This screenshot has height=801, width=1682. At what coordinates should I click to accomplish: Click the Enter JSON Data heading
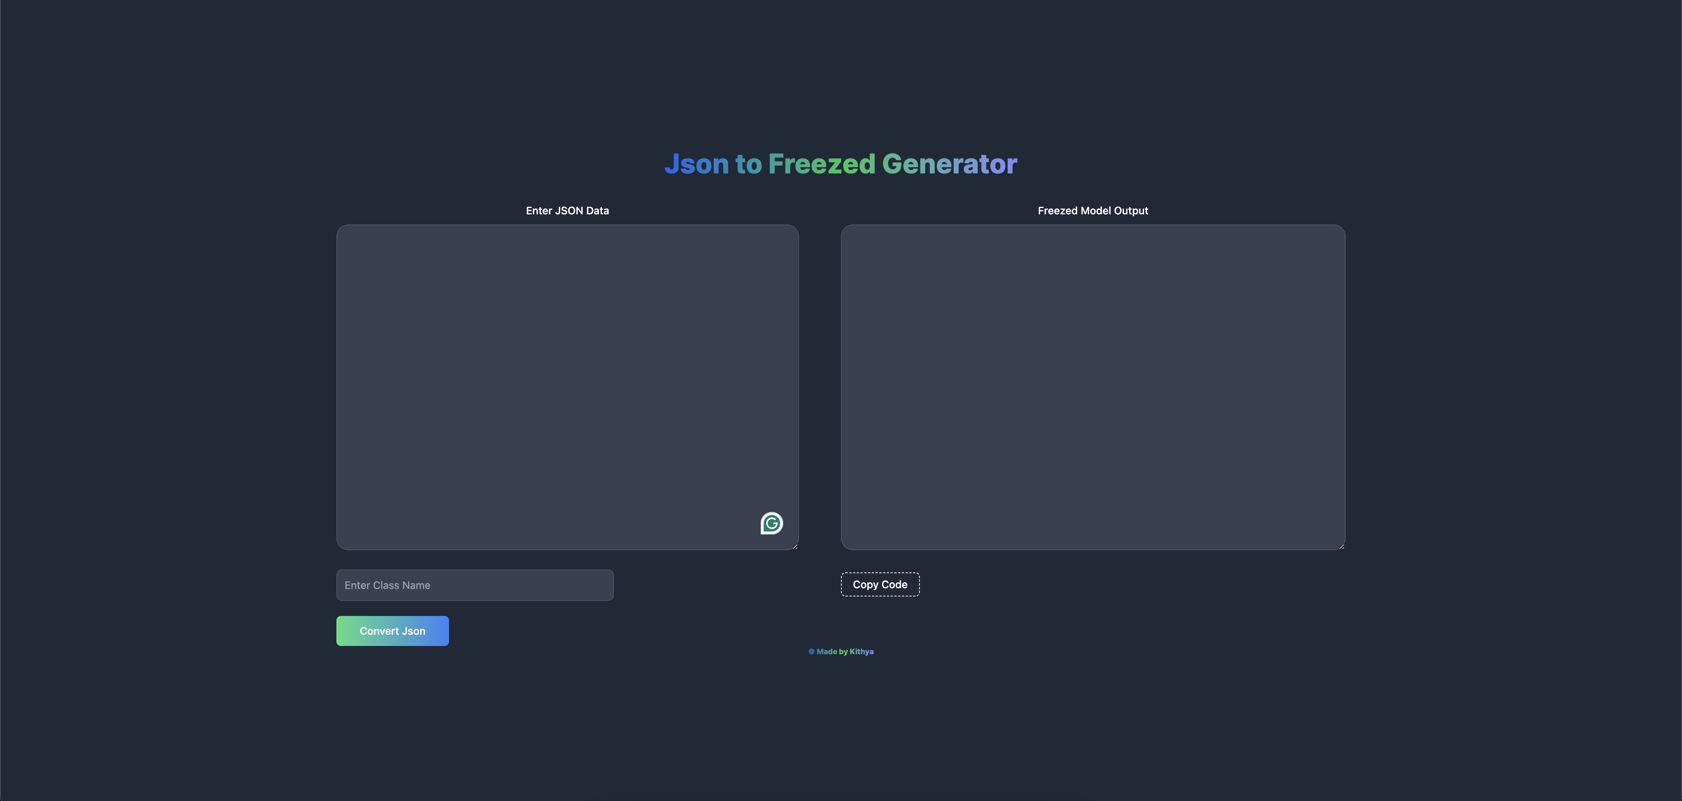(x=567, y=210)
